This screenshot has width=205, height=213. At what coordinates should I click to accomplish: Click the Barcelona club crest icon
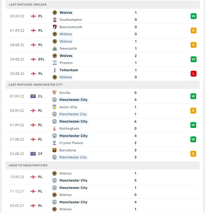tap(54, 150)
